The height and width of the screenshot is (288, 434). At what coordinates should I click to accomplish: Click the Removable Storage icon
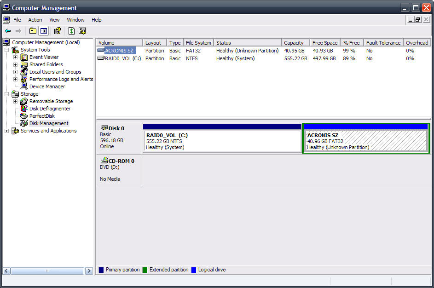(x=24, y=101)
